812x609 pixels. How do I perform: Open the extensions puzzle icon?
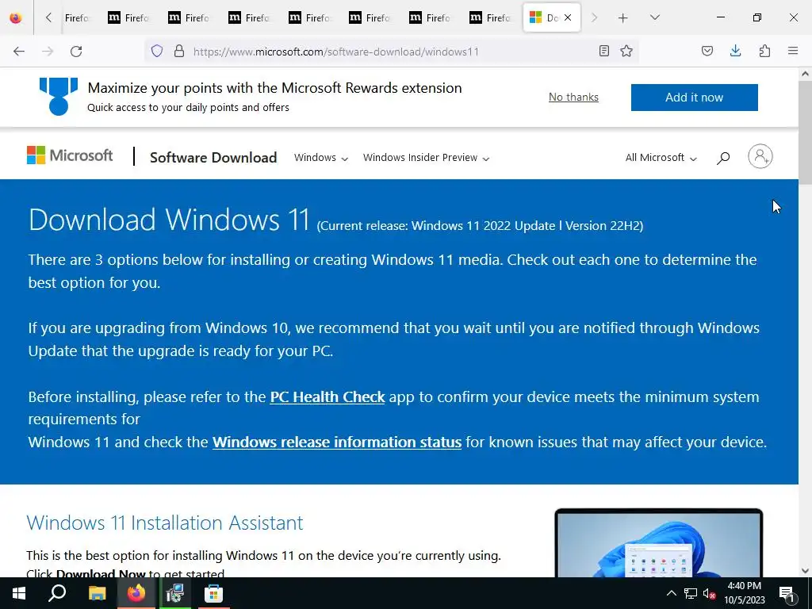coord(764,51)
